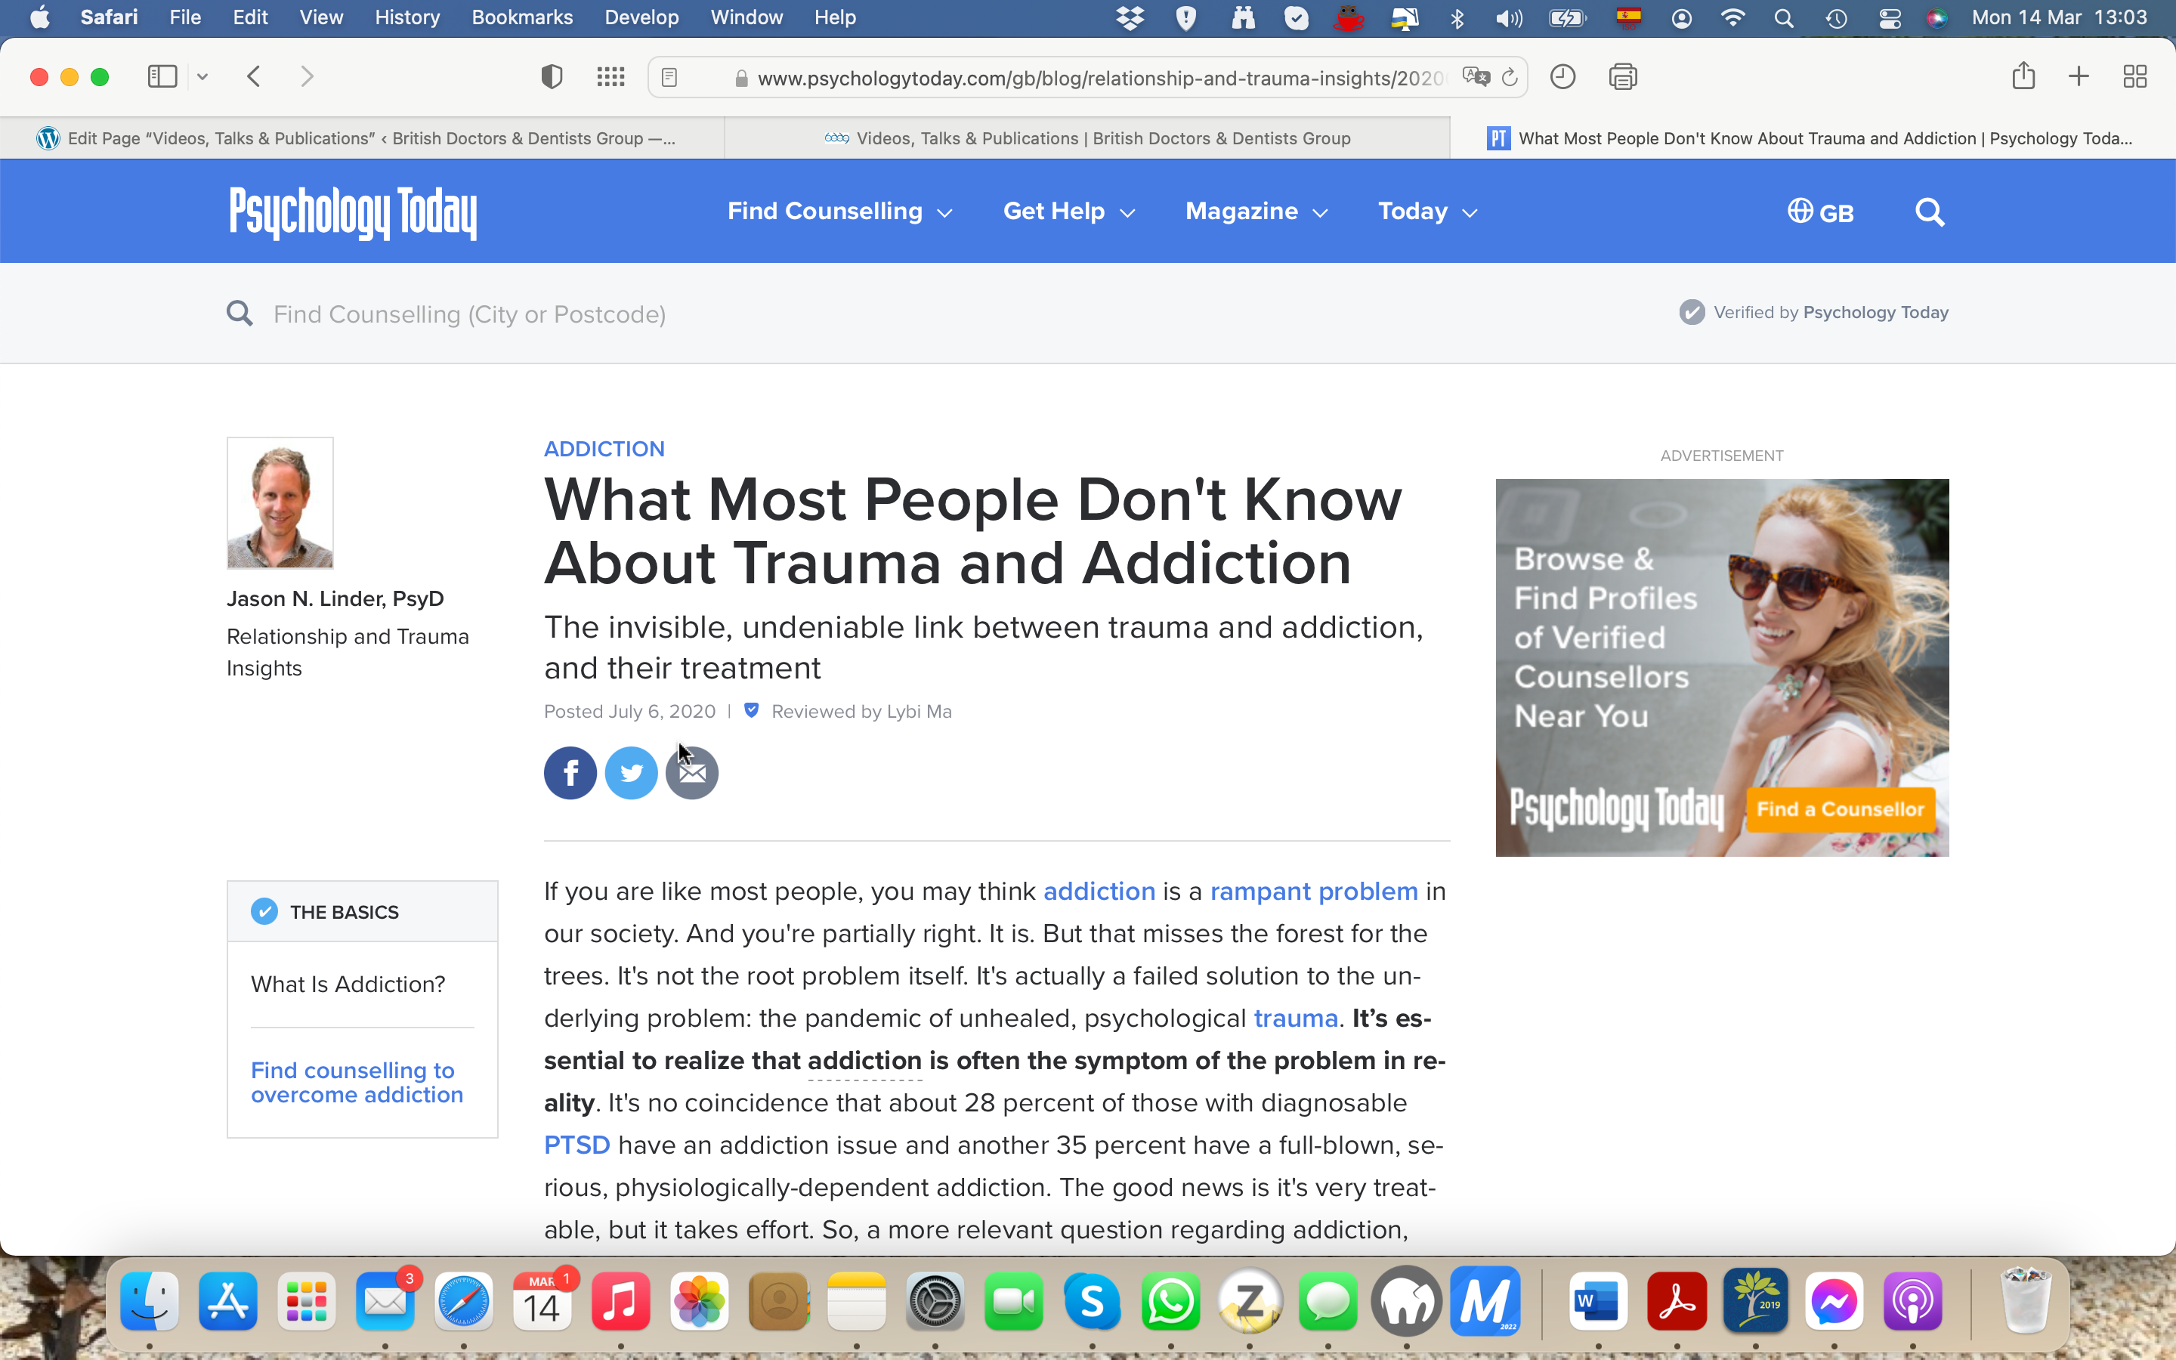Open Podcasts from the Dock
The width and height of the screenshot is (2176, 1360).
[x=1912, y=1300]
